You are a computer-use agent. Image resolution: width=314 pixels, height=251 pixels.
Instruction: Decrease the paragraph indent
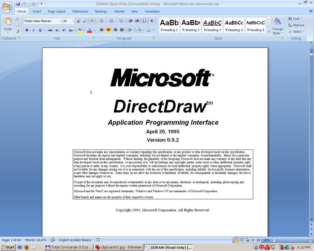click(x=130, y=21)
